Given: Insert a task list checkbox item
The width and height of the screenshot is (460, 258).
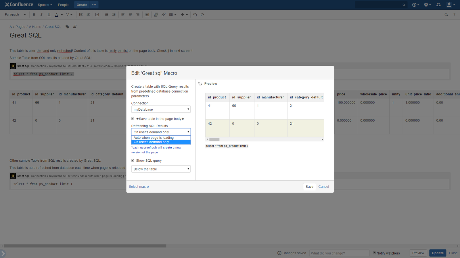Looking at the screenshot, I should [x=97, y=15].
